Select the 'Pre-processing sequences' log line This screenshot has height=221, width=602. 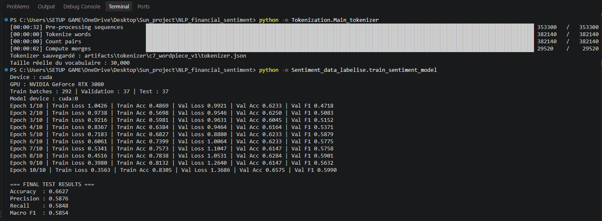(x=67, y=27)
